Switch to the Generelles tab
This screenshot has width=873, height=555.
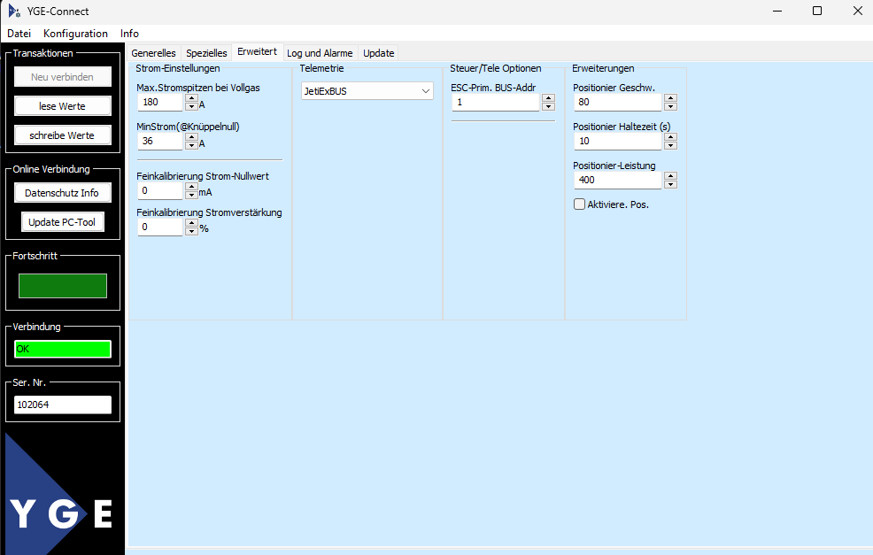tap(154, 53)
